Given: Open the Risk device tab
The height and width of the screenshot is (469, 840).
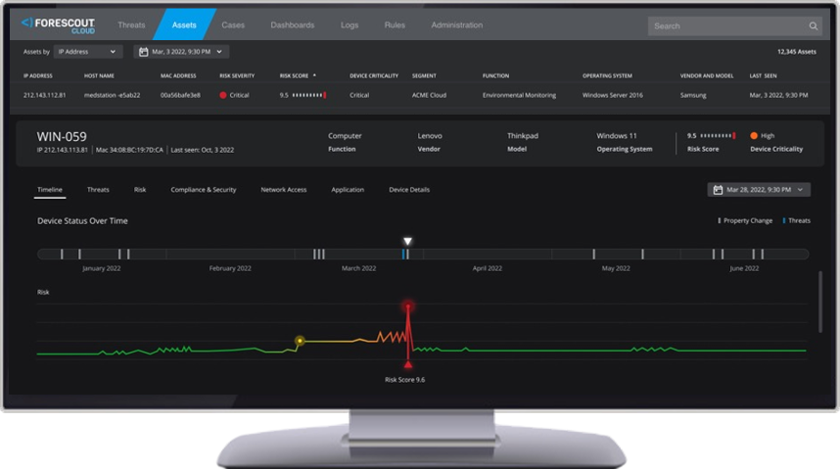Looking at the screenshot, I should tap(140, 190).
